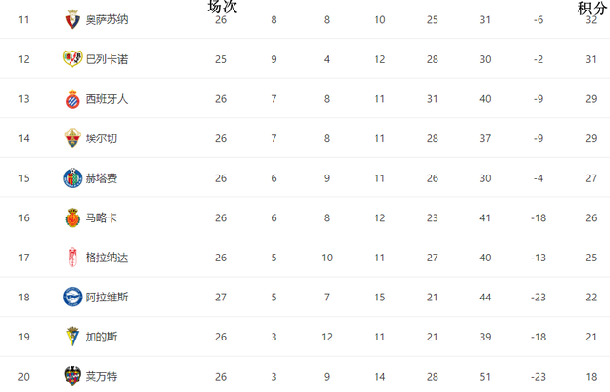Click the Getafe round blue badge

[72, 178]
